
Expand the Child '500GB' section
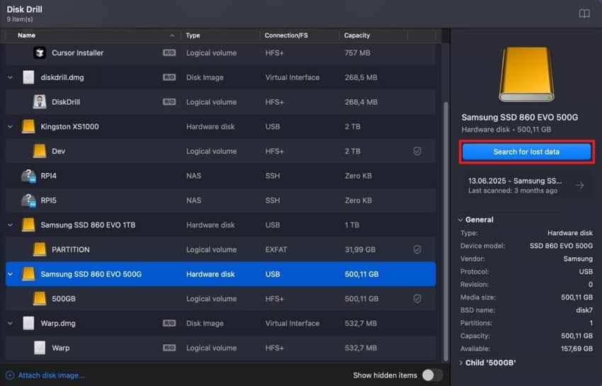coord(461,363)
